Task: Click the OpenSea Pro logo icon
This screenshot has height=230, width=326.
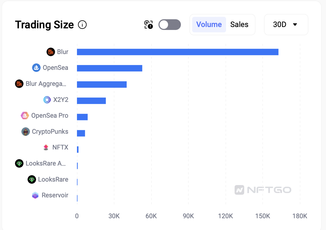Action: [25, 116]
